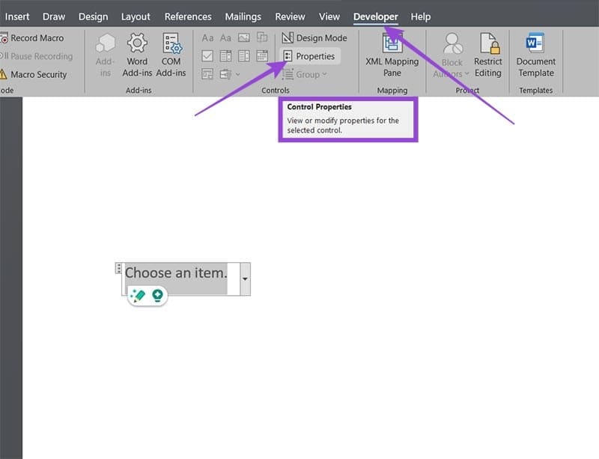Click Pause Recording
The image size is (599, 459).
[x=37, y=56]
